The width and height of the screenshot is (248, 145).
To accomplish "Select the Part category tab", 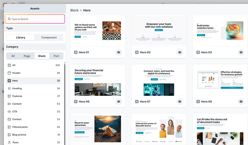I will [56, 56].
